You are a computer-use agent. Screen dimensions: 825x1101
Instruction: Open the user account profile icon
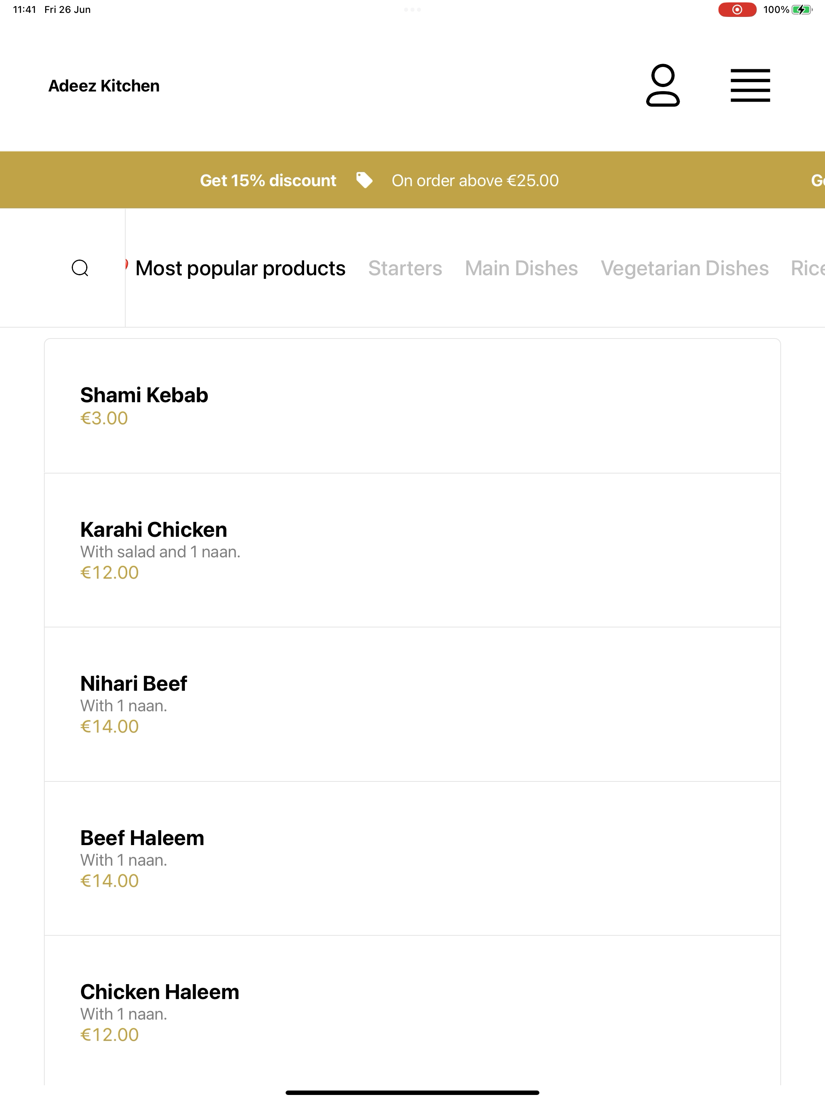(663, 85)
